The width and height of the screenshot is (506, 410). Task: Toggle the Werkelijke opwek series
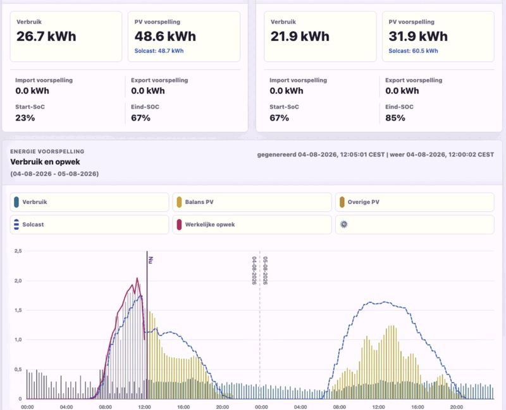252,224
